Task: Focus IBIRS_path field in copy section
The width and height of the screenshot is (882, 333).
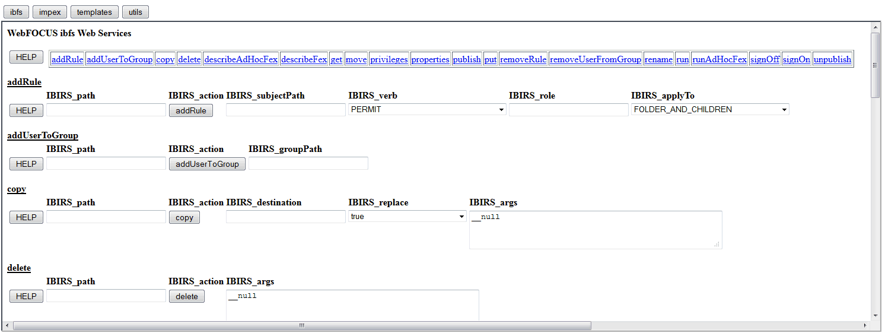Action: click(106, 217)
